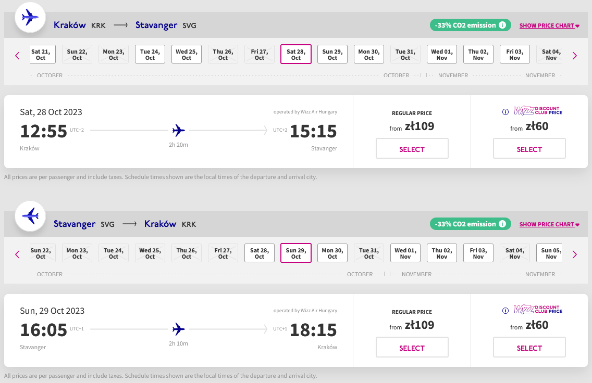Click the outbound -33% CO2 emission badge
The height and width of the screenshot is (383, 592).
click(x=471, y=25)
